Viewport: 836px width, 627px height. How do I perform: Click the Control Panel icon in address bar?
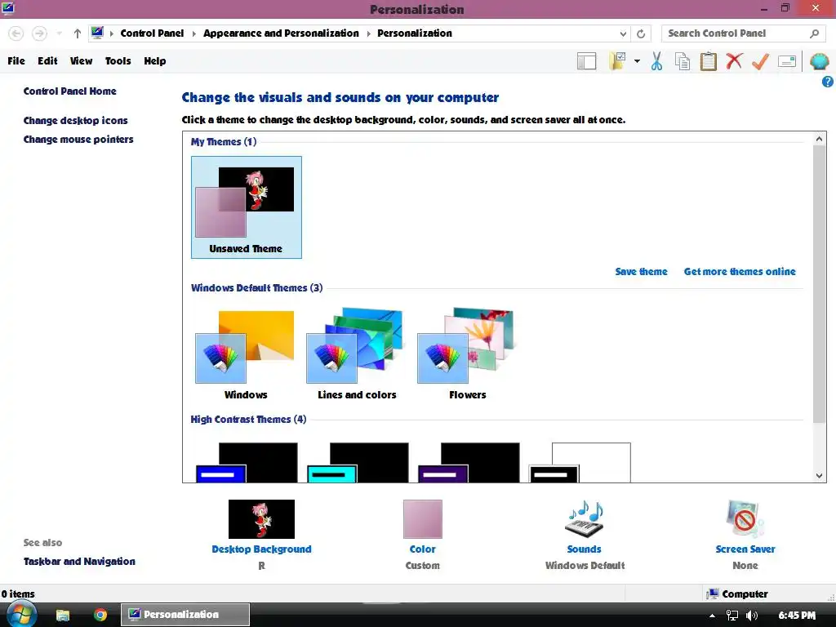(97, 33)
